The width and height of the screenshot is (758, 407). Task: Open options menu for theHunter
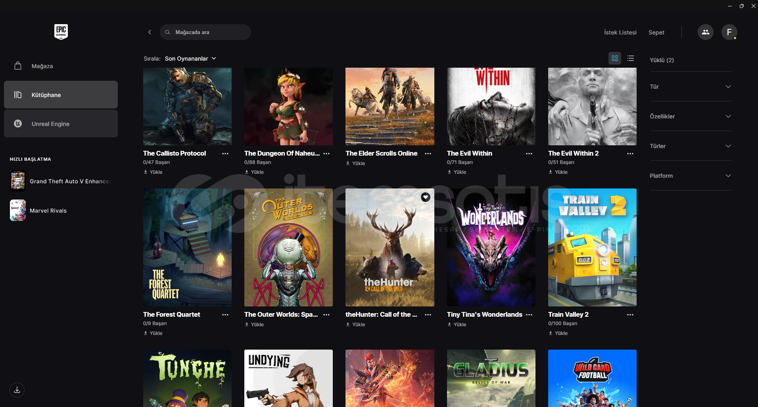click(428, 315)
